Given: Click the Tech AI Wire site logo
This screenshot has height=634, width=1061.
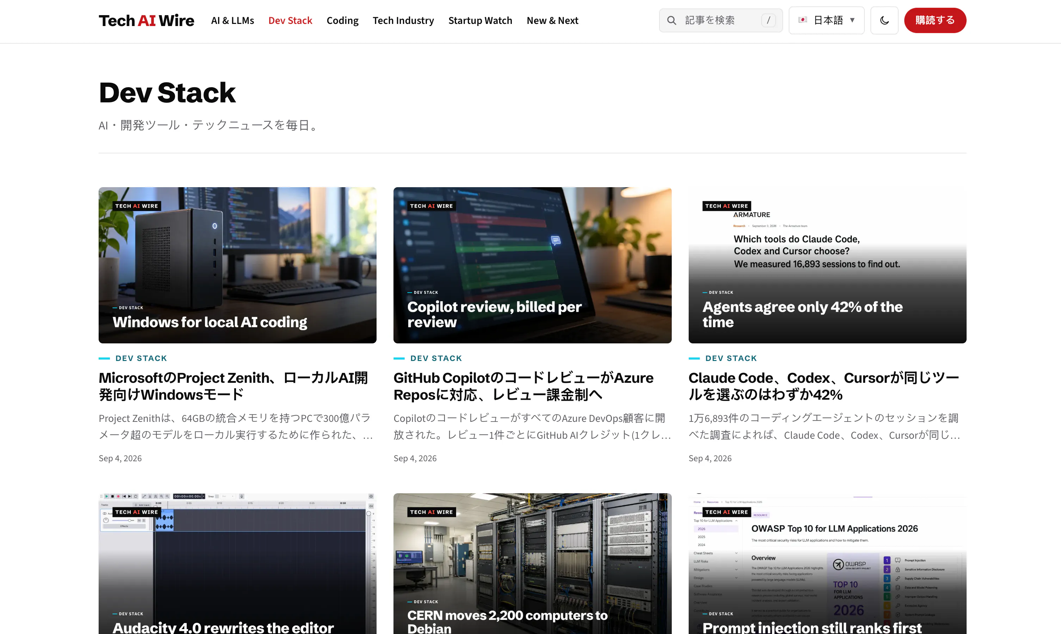Looking at the screenshot, I should pyautogui.click(x=146, y=20).
